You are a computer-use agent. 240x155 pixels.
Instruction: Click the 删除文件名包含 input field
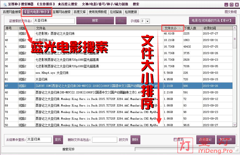[x=105, y=140]
